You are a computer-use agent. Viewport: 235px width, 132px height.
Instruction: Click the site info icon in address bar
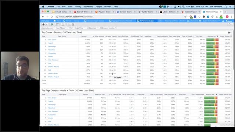pos(57,16)
